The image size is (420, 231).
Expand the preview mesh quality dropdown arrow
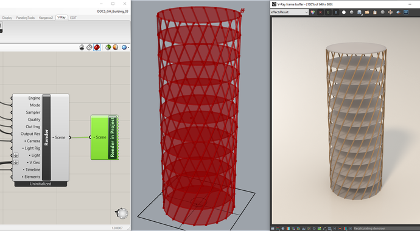[x=128, y=47]
